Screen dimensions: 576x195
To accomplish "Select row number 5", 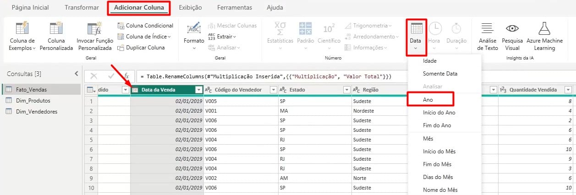I will pyautogui.click(x=91, y=140).
